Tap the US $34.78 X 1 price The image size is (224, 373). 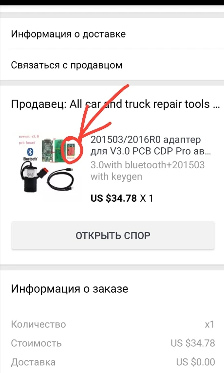click(122, 198)
